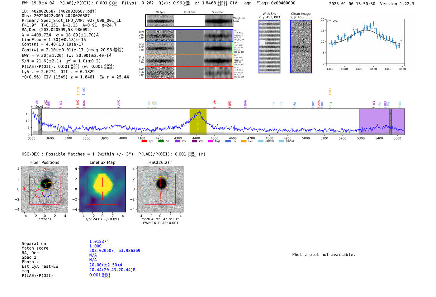Viewport: 436px width, 297px height.
Task: Click the purple shaded spectrum region
Action: tap(382, 122)
